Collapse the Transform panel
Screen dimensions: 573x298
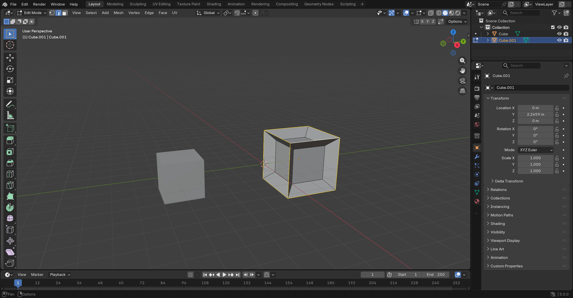click(526, 98)
